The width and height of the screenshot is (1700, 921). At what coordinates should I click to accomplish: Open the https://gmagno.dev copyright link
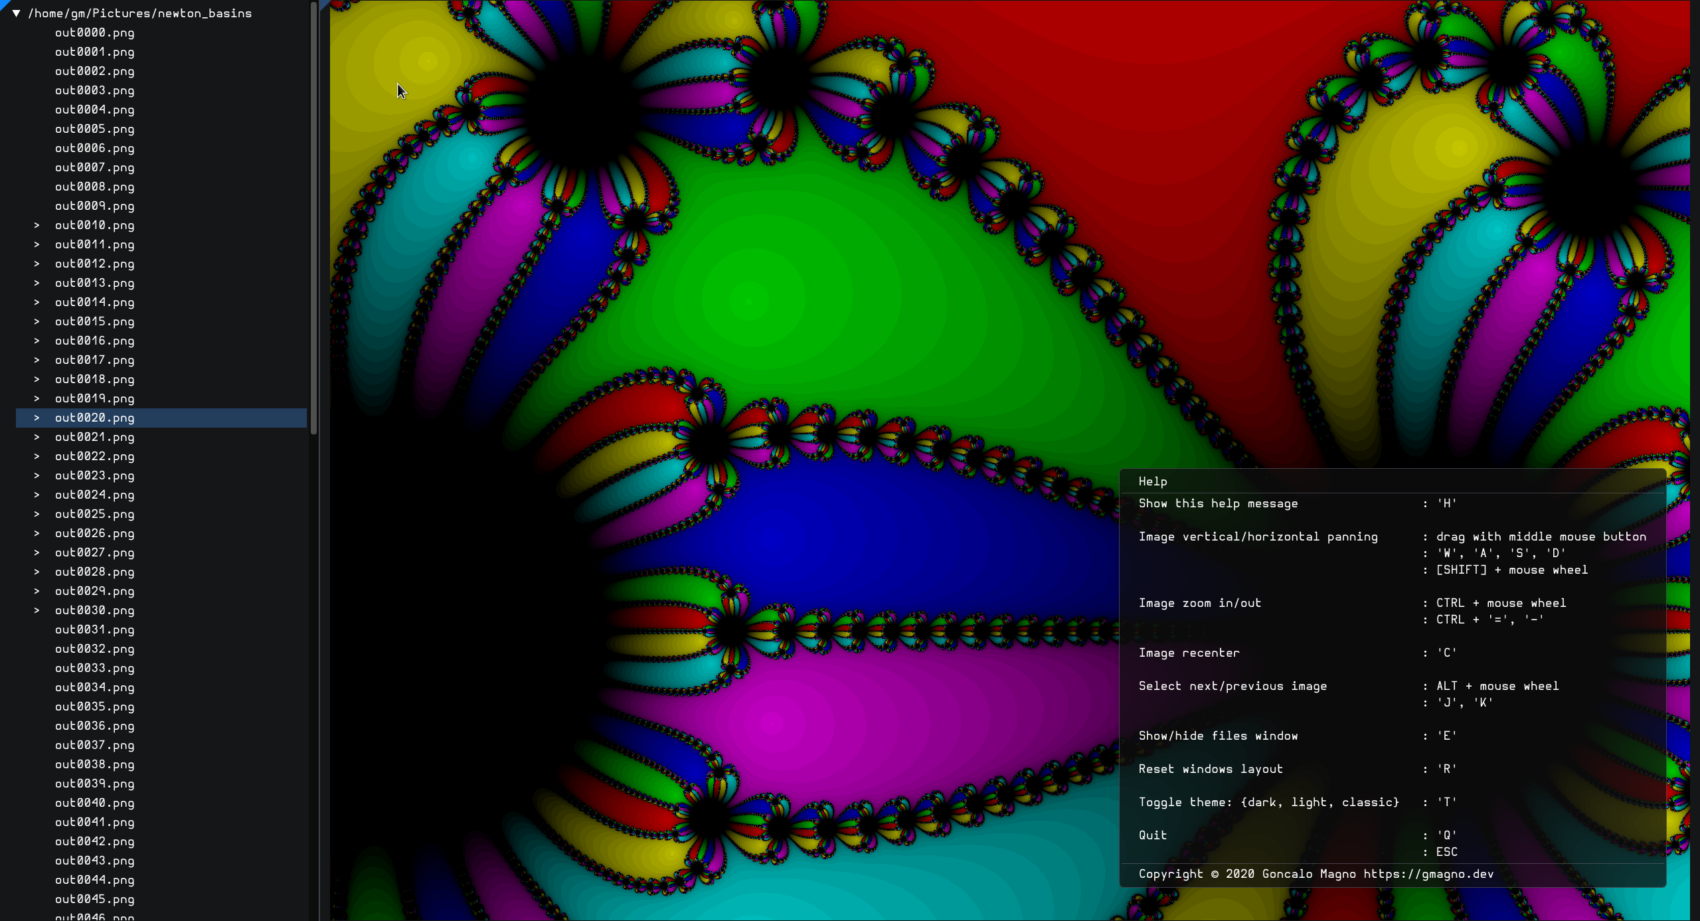pos(1428,874)
